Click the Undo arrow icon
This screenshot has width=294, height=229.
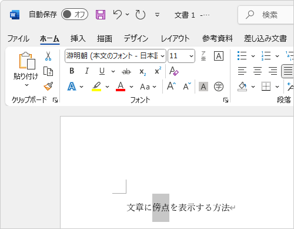118,15
